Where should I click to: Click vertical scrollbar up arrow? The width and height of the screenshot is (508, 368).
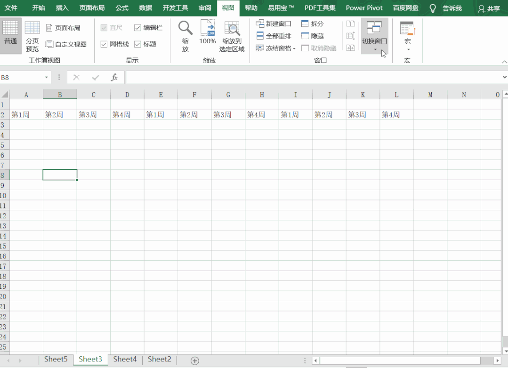(x=505, y=94)
